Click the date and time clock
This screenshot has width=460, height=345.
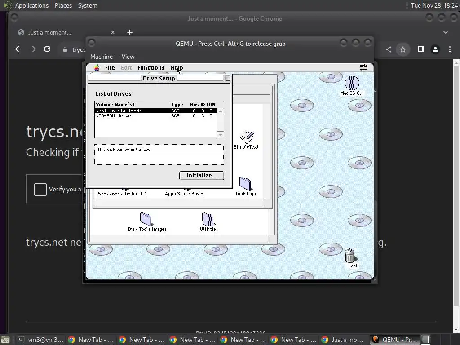(434, 5)
